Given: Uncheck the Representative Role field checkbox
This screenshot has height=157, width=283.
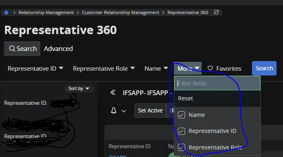Looking at the screenshot, I should [182, 147].
